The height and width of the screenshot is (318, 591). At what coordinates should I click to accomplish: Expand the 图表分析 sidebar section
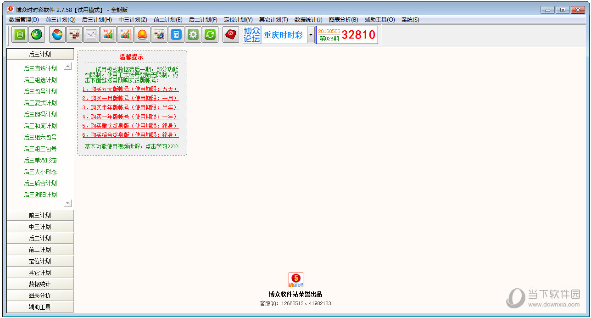40,296
